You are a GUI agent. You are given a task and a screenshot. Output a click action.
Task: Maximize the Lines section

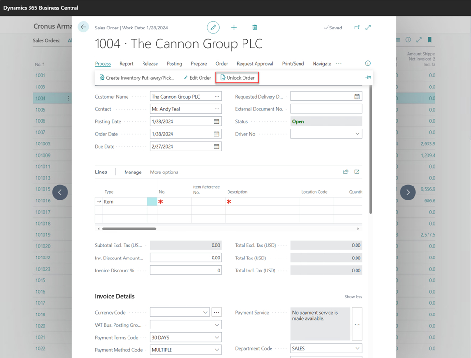[x=357, y=172]
